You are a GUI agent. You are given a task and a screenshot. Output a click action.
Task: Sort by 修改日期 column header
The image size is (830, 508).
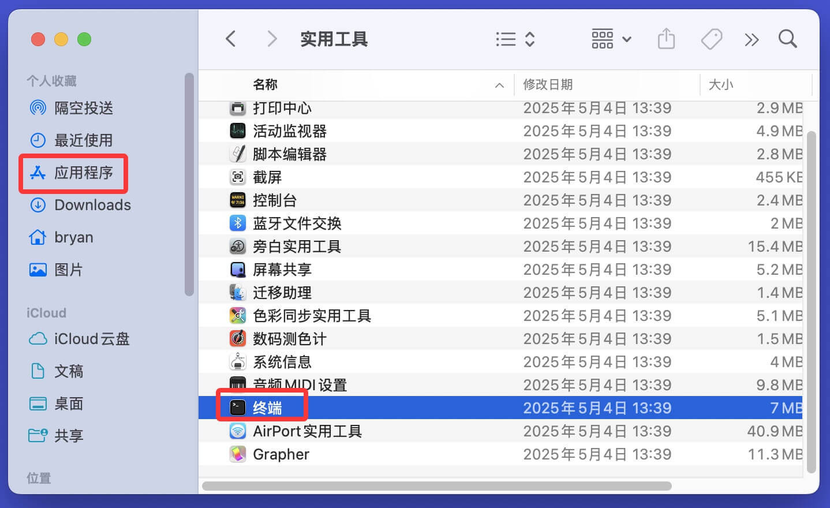(548, 85)
